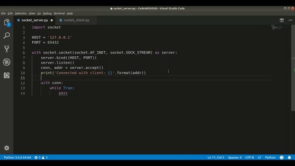This screenshot has height=166, width=295.
Task: Click 'socket.AF_INET' on line 6
Action: (x=90, y=53)
